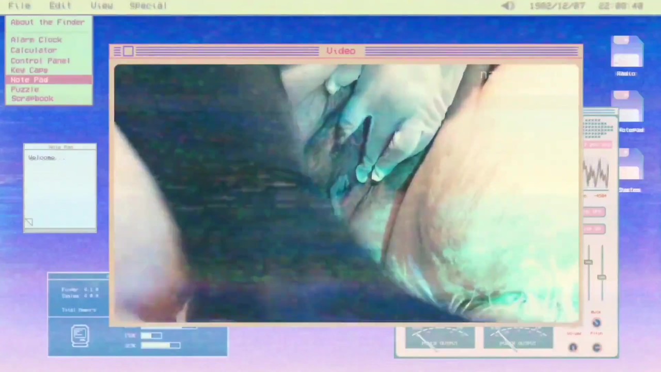Open the Special menu
This screenshot has width=661, height=372.
148,6
